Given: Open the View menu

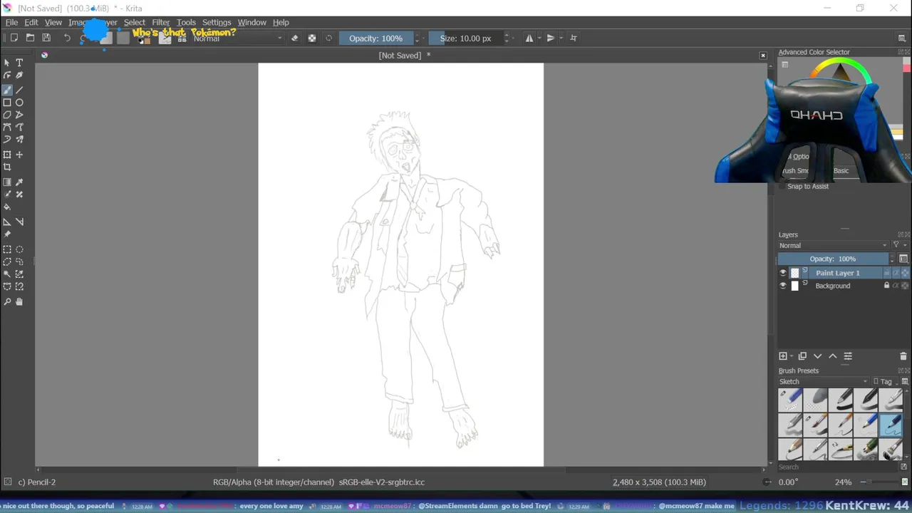Looking at the screenshot, I should coord(53,22).
